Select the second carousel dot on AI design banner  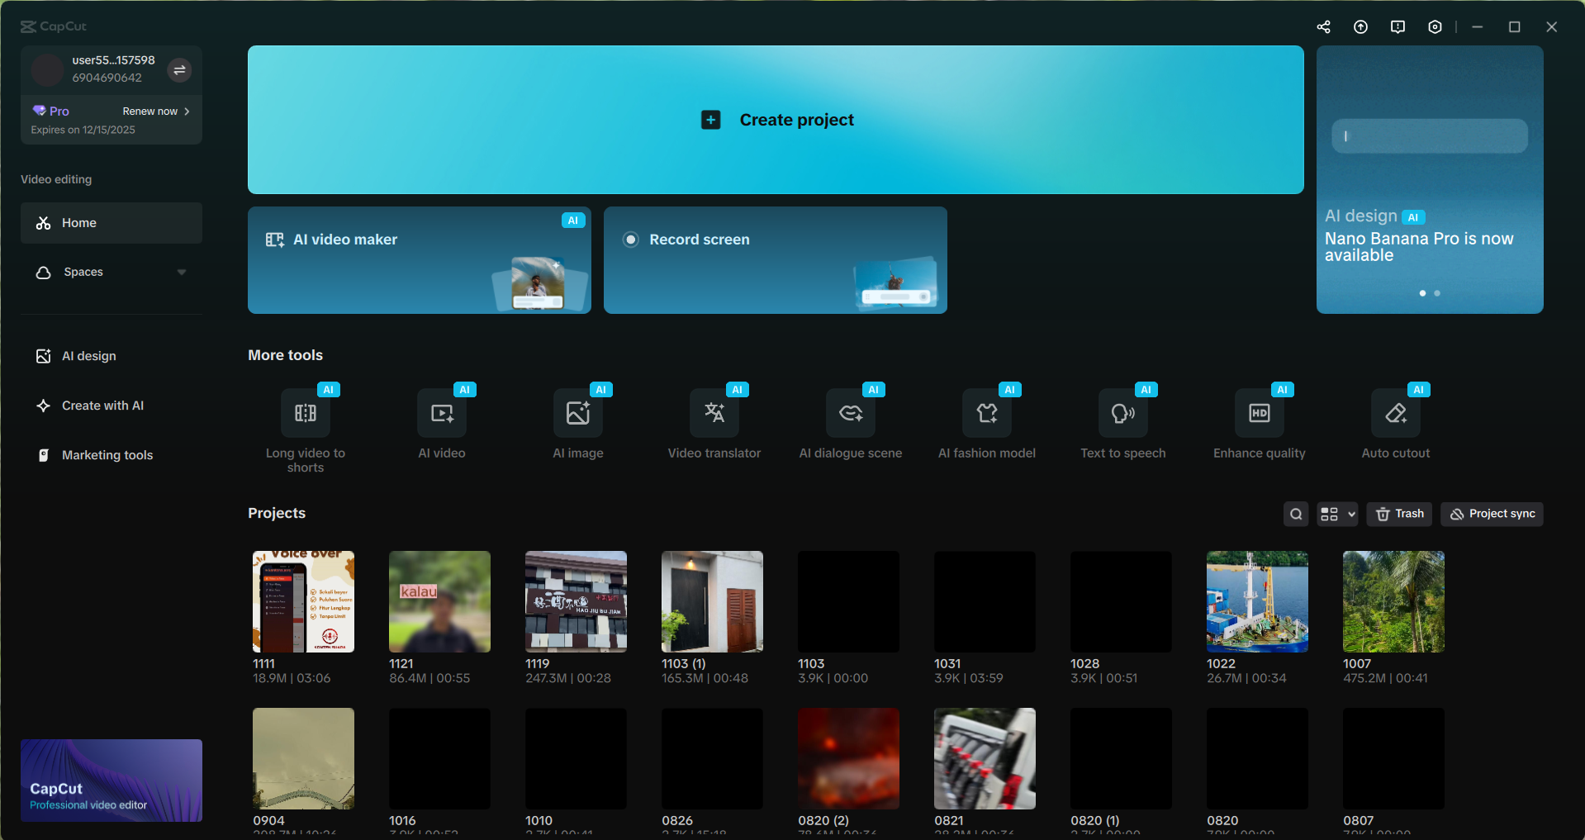(x=1437, y=293)
